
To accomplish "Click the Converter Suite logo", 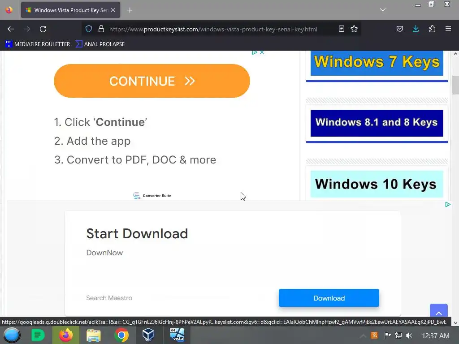I will (152, 195).
